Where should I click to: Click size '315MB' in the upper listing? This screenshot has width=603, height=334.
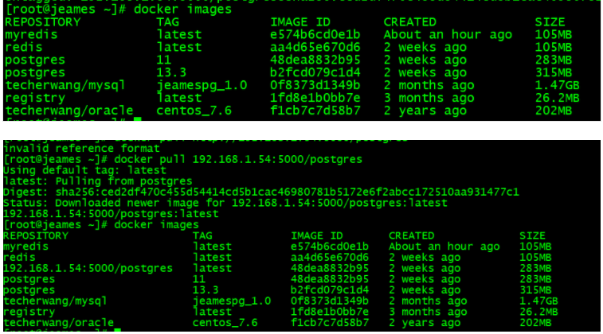point(554,73)
